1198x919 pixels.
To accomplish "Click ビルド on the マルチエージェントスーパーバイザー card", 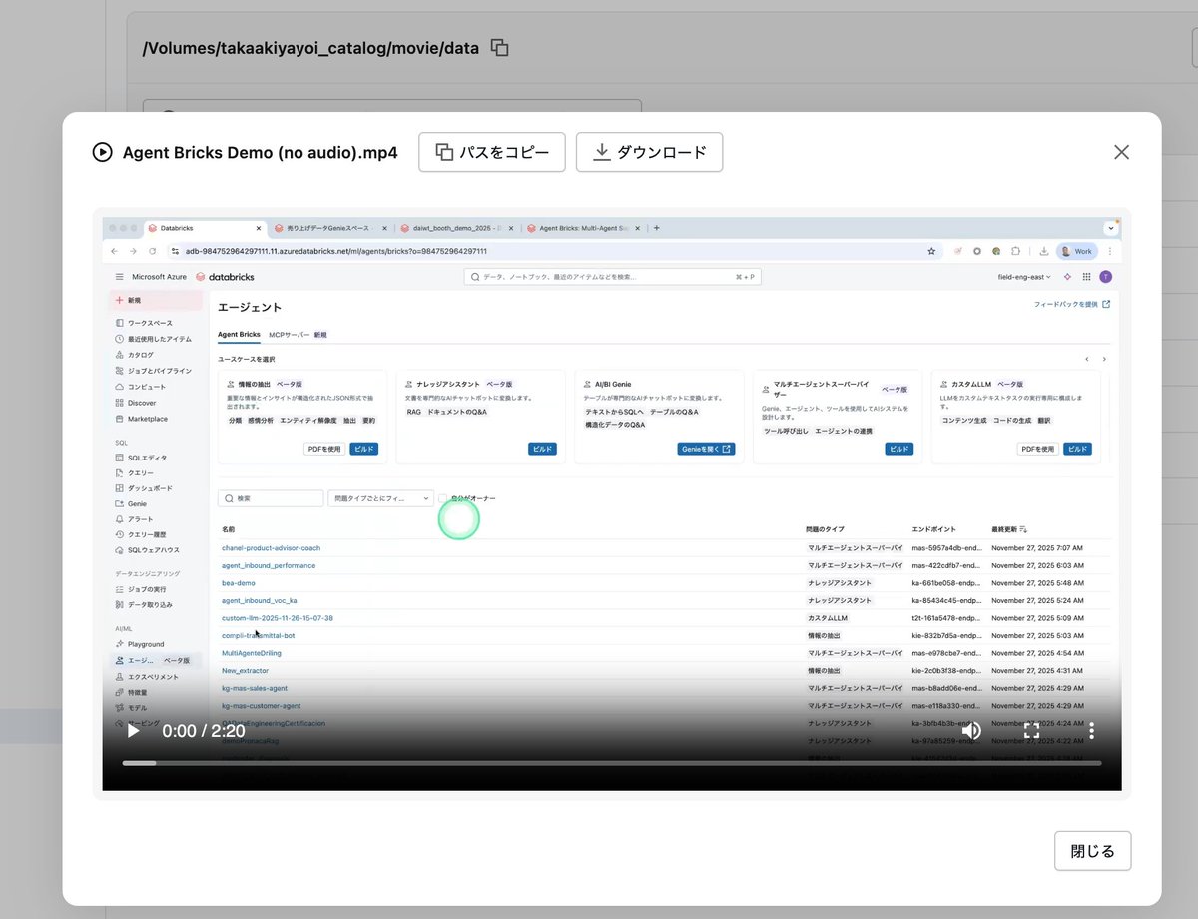I will [x=898, y=450].
